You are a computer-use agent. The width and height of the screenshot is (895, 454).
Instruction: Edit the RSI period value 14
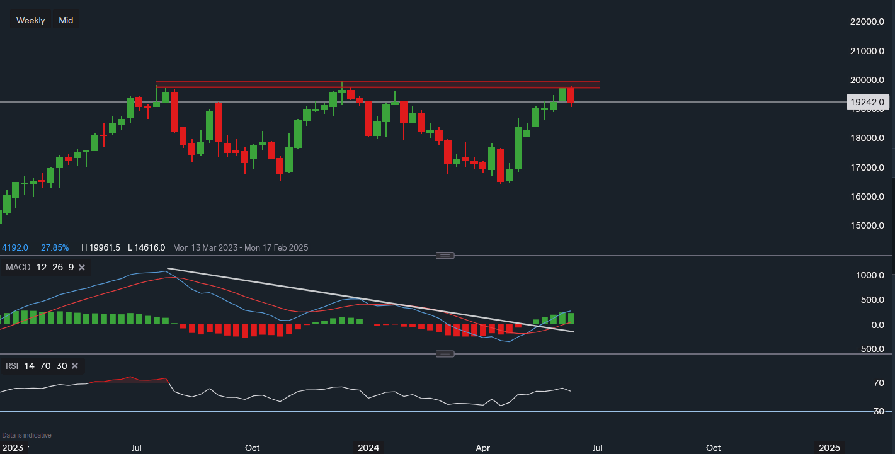pos(30,366)
